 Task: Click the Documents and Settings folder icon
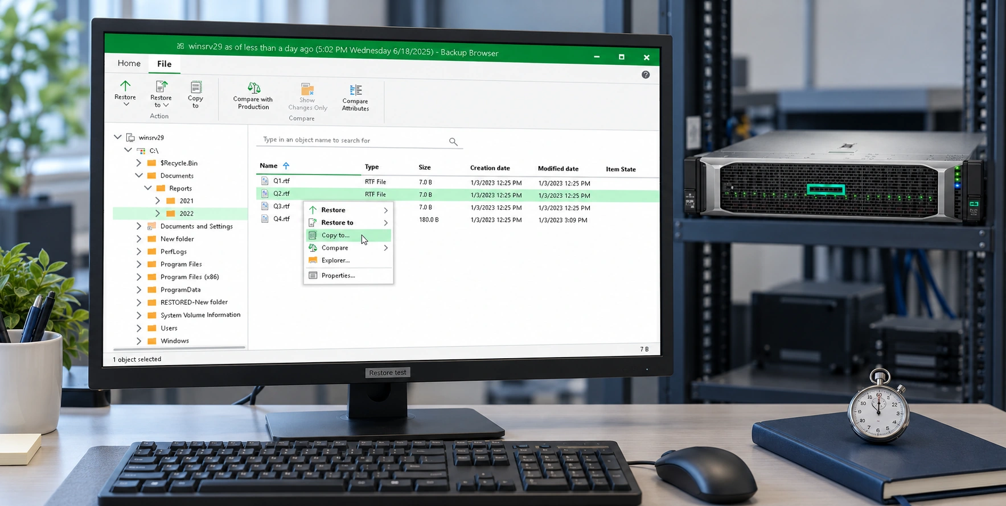point(151,226)
